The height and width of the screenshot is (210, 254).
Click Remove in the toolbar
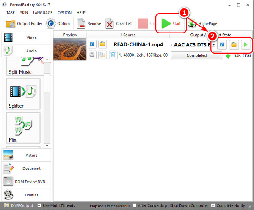click(89, 24)
